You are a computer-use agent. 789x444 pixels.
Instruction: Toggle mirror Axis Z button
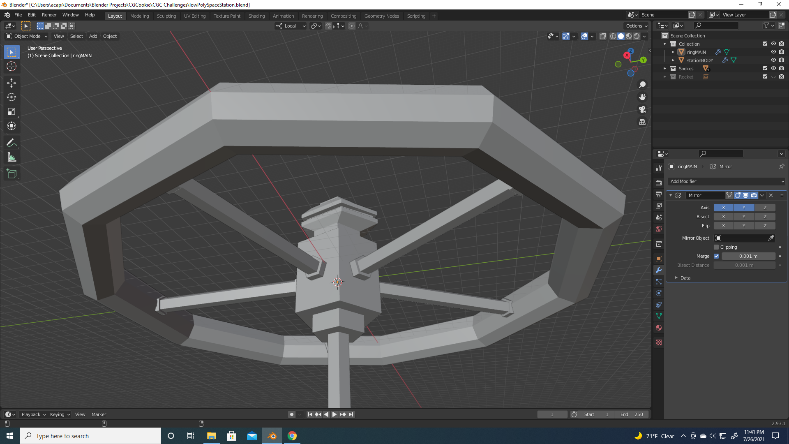pyautogui.click(x=765, y=208)
